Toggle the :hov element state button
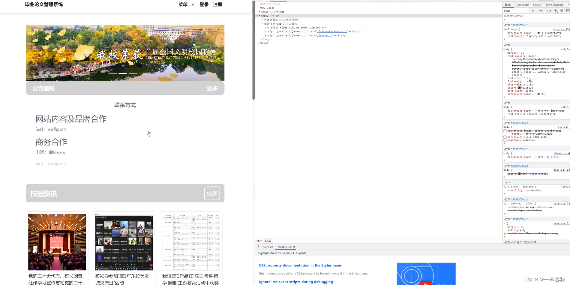Viewport: 570px width, 285px height. (x=540, y=10)
